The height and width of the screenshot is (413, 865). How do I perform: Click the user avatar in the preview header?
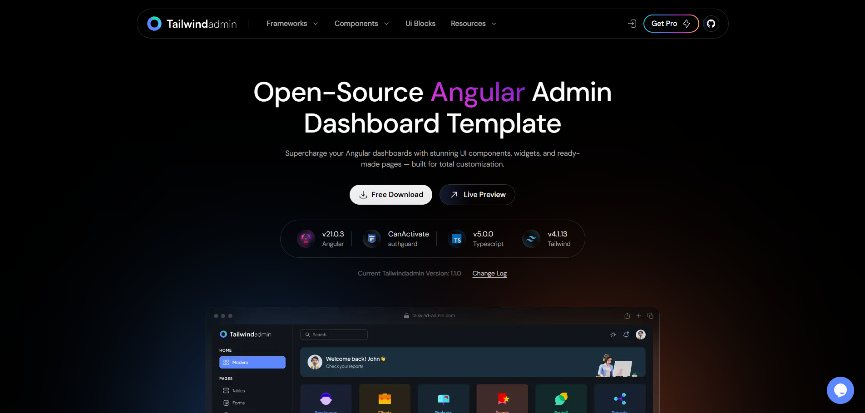(641, 334)
